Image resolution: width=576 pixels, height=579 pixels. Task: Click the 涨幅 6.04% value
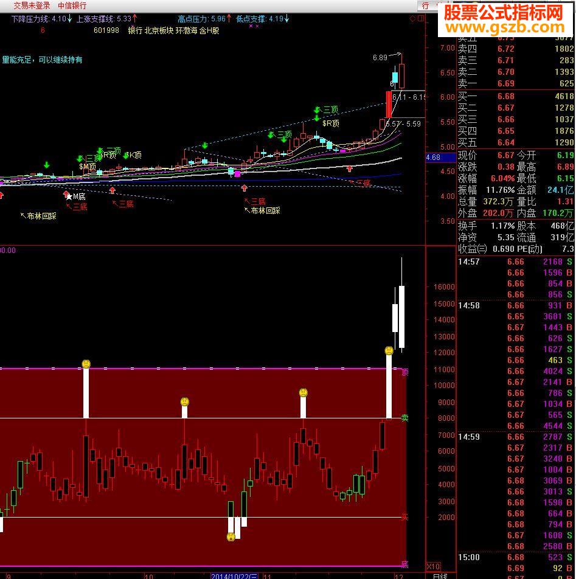click(502, 178)
